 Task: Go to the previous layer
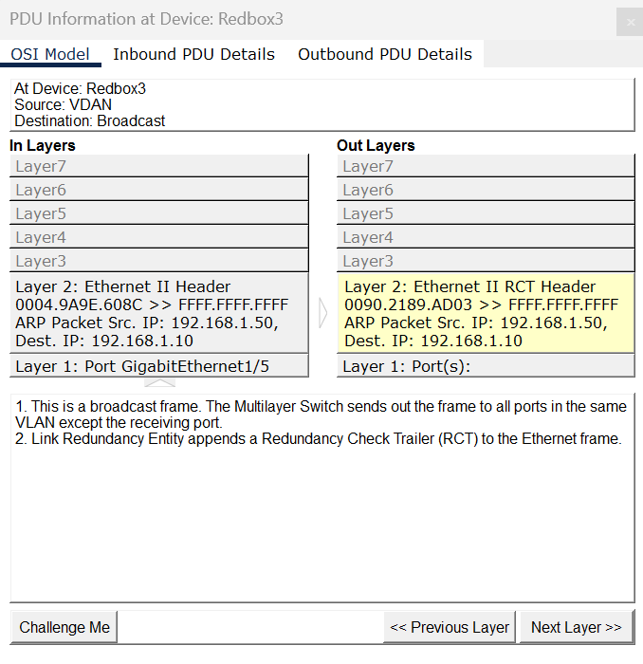(450, 627)
